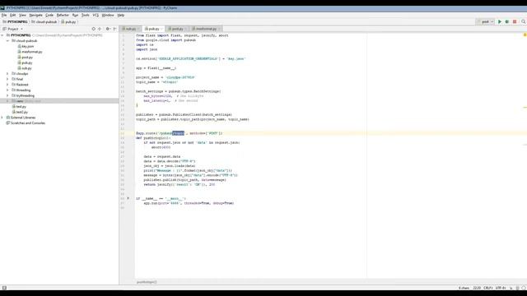527x296 pixels.
Task: Open the run configuration dropdown
Action: click(485, 22)
